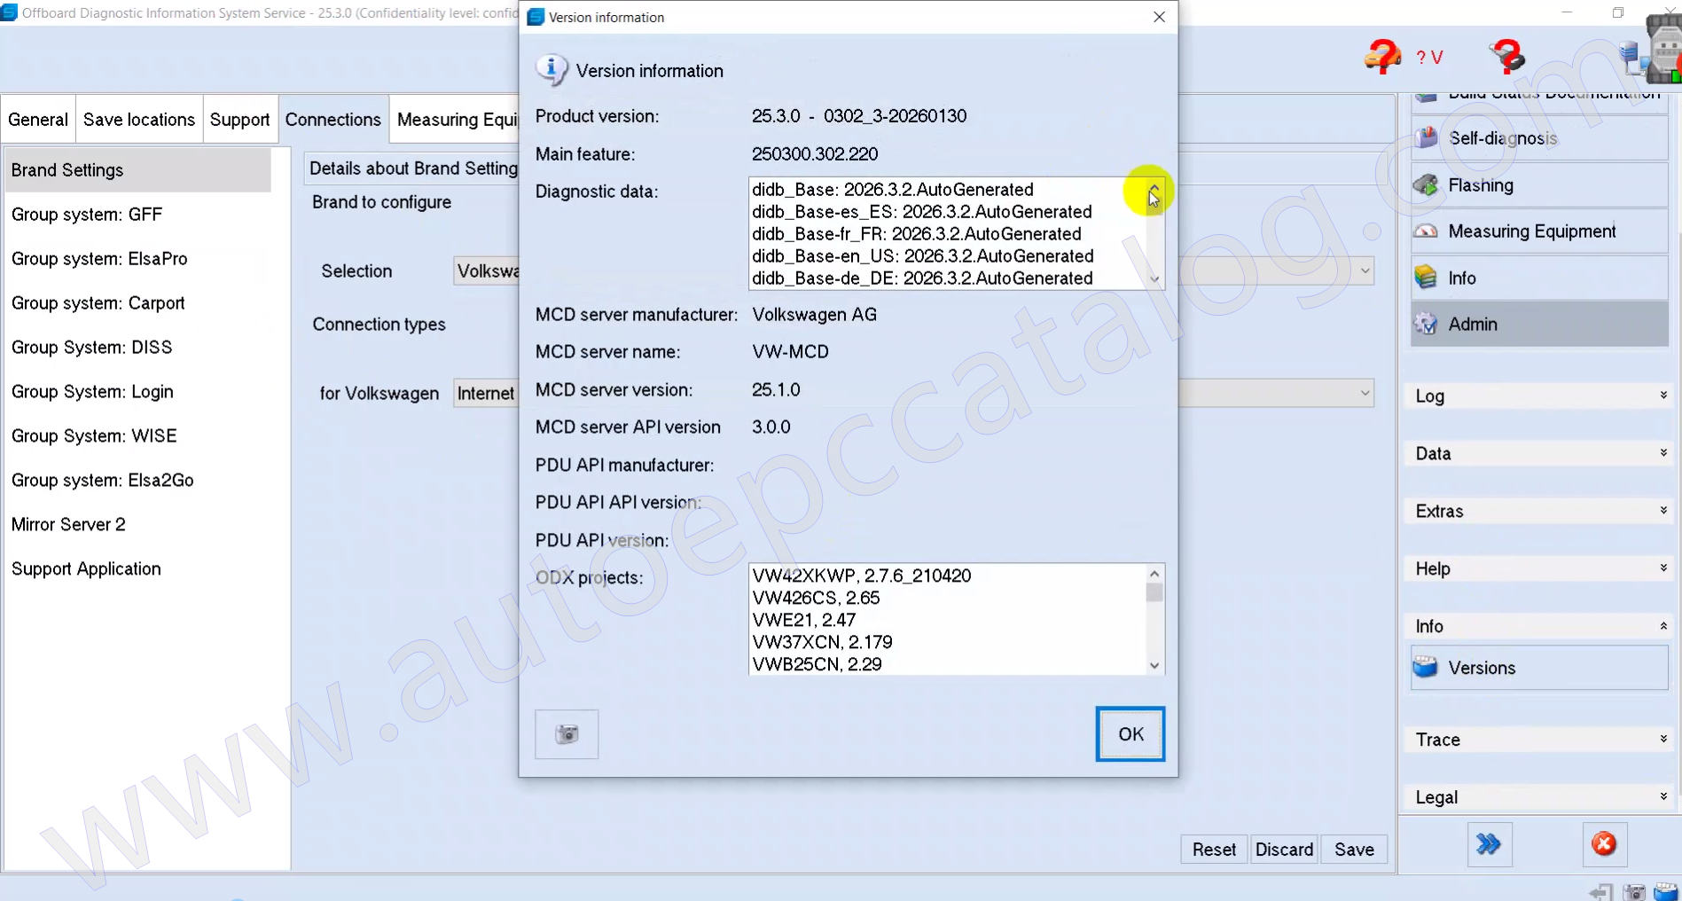
Task: Click the red cancel X icon
Action: [1604, 844]
